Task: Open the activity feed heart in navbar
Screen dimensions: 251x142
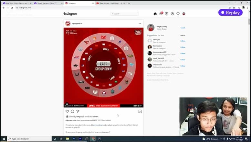Action: (178, 14)
